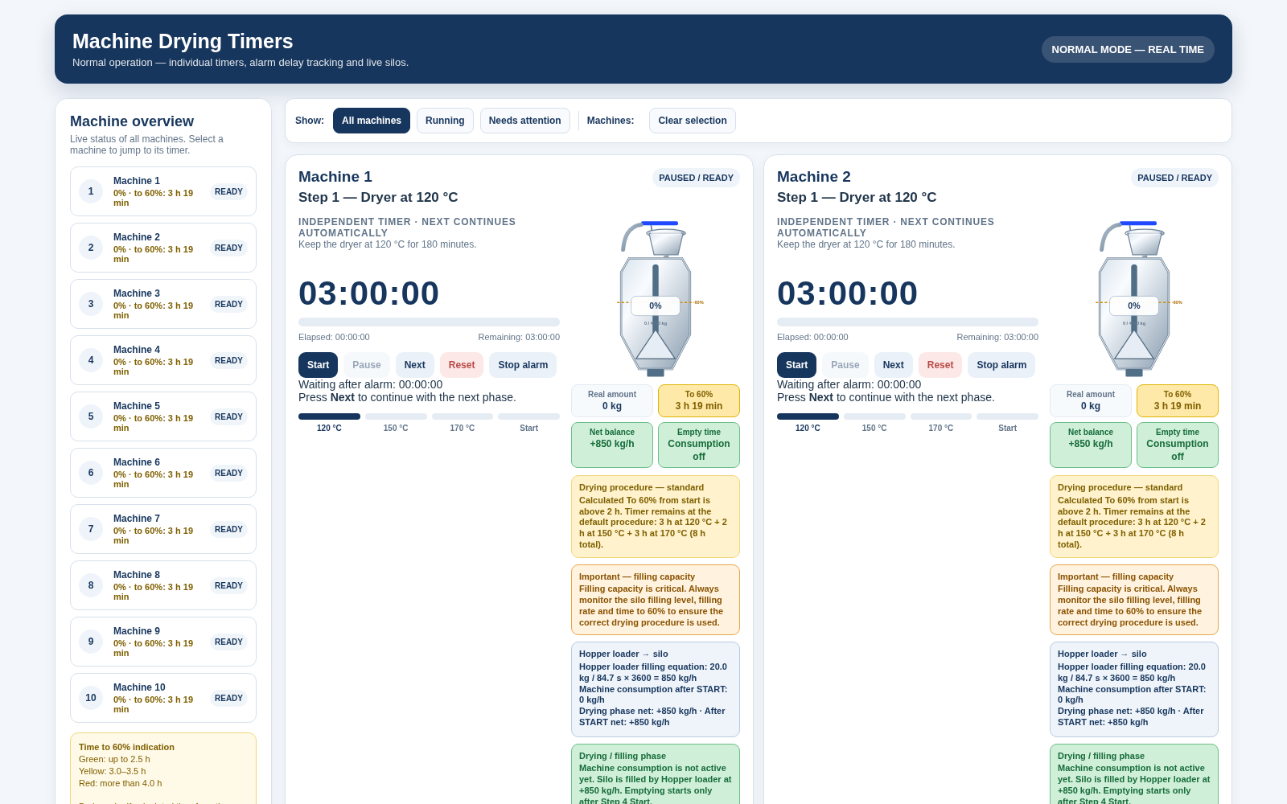Jump to Machine 7 timer
This screenshot has width=1287, height=804.
point(163,529)
